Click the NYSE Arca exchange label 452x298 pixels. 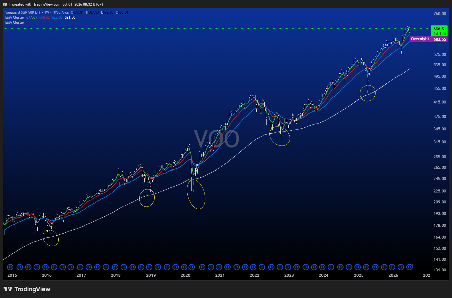point(60,12)
